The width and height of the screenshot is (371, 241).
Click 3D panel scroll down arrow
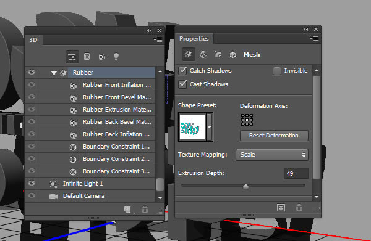coord(160,198)
